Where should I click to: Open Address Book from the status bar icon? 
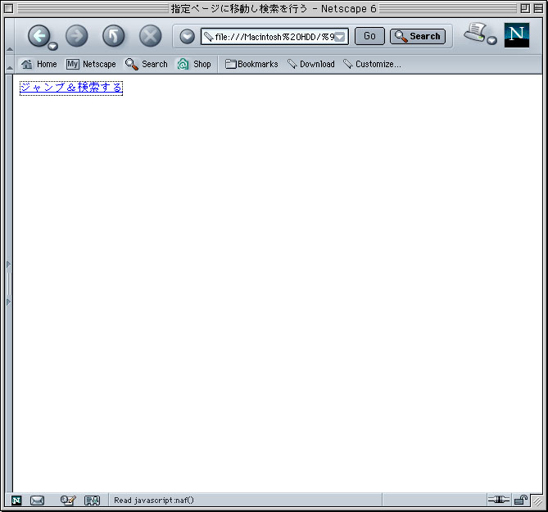pos(93,501)
